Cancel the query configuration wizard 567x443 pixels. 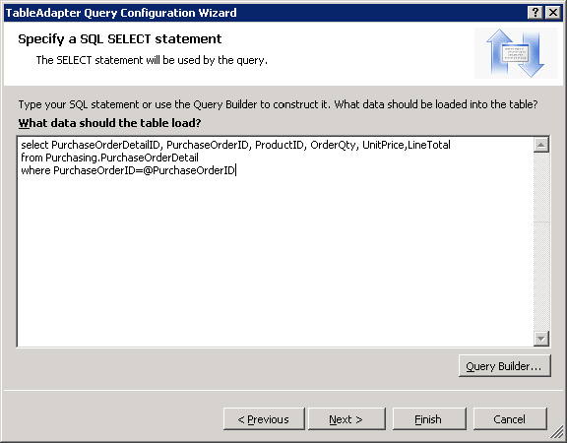510,419
